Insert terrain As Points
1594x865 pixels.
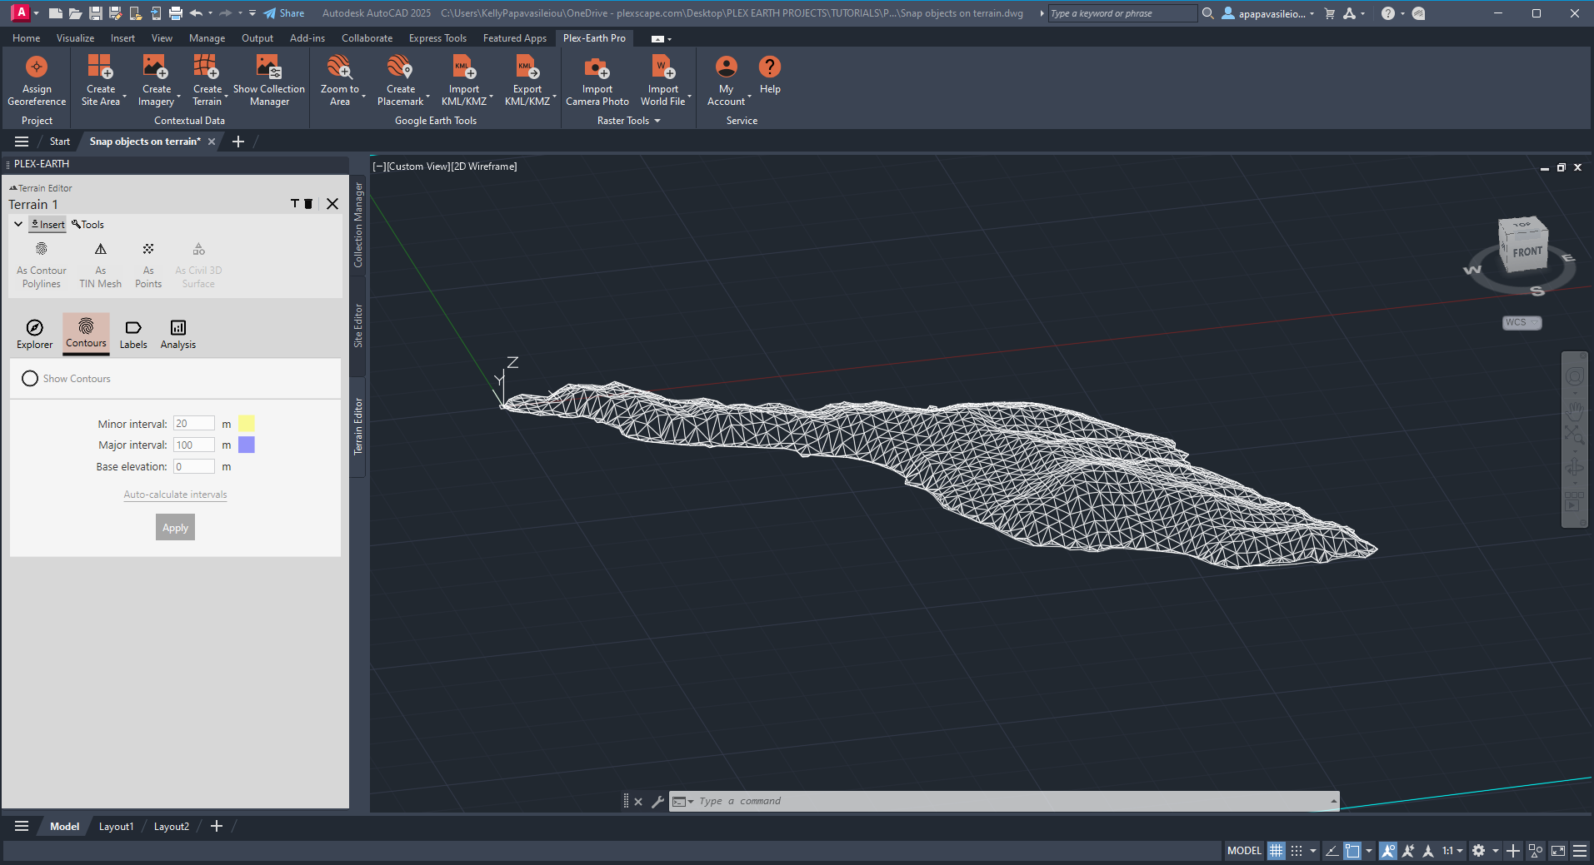tap(148, 266)
